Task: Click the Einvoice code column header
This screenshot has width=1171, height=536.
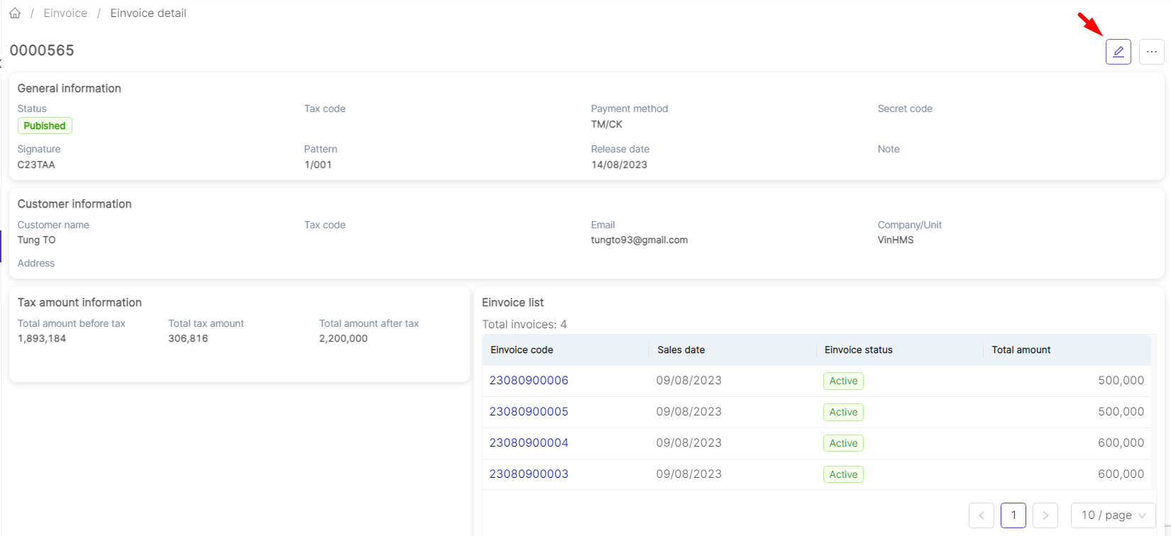Action: pyautogui.click(x=522, y=350)
